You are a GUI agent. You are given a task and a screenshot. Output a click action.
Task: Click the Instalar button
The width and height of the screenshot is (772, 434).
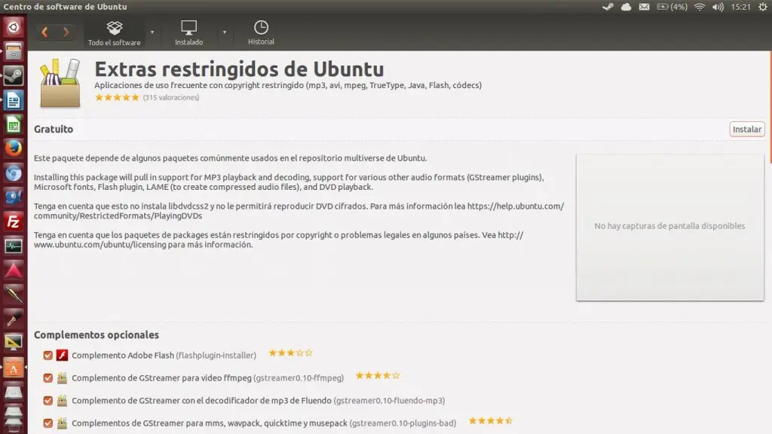point(747,130)
